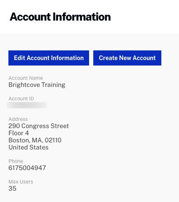Click the Max Users value 35

coord(12,189)
